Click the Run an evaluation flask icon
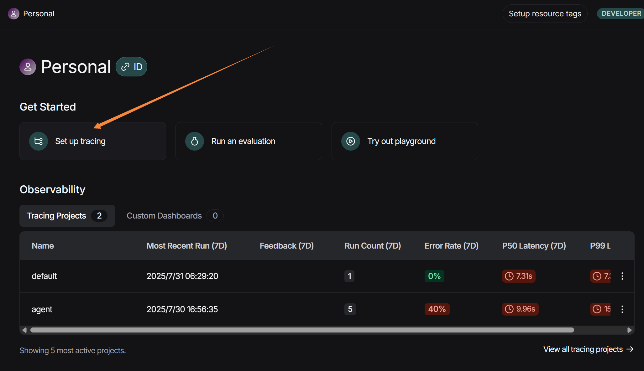This screenshot has width=644, height=371. (195, 141)
